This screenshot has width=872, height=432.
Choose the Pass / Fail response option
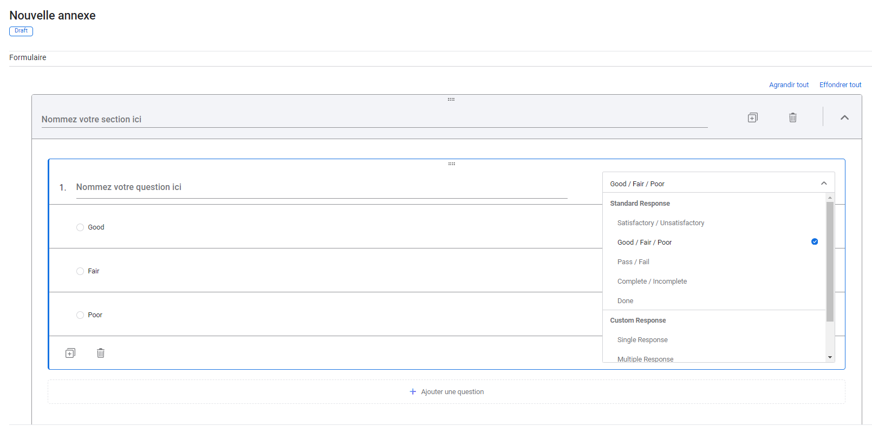coord(633,262)
